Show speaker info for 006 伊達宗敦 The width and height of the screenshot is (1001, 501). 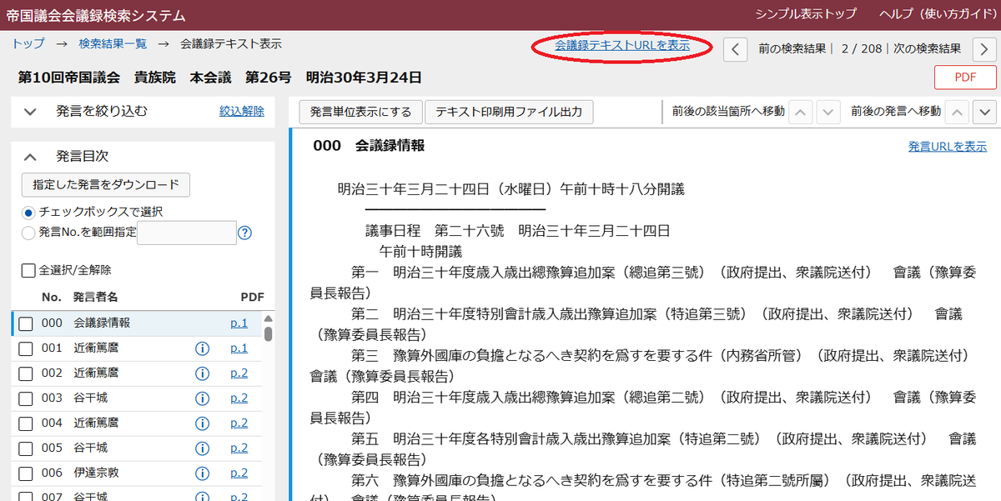click(201, 473)
